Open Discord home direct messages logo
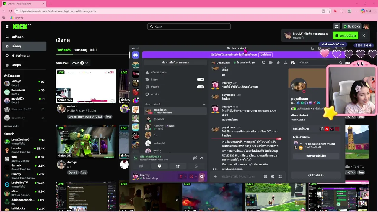This screenshot has width=378, height=212. coord(136,55)
